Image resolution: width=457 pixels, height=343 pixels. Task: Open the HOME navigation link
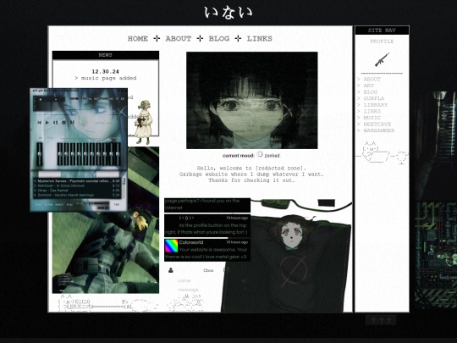138,39
